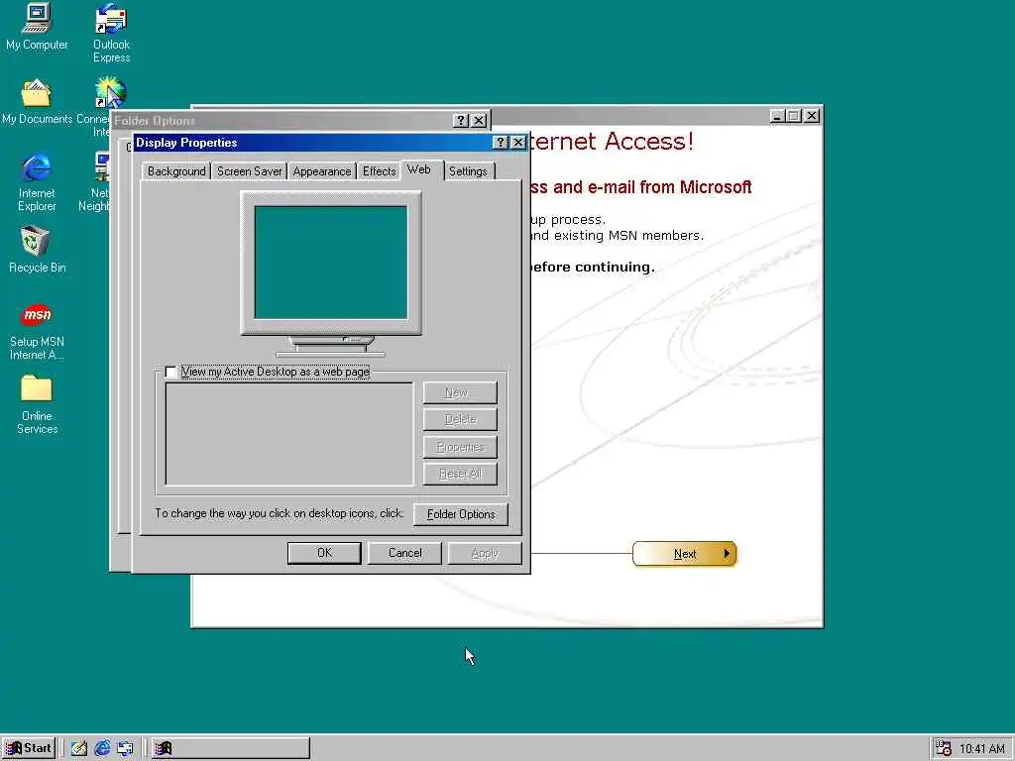Launch Outlook Express from quick launch

(125, 748)
